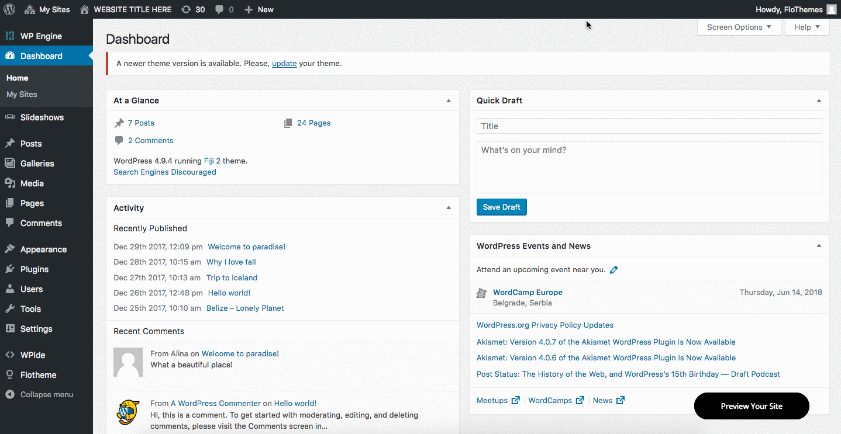Viewport: 841px width, 434px height.
Task: Open the 7 Posts link
Action: tap(141, 123)
